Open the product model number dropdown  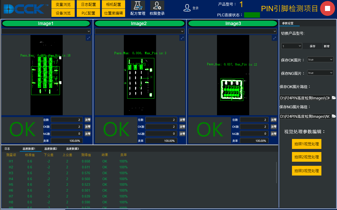point(292,46)
